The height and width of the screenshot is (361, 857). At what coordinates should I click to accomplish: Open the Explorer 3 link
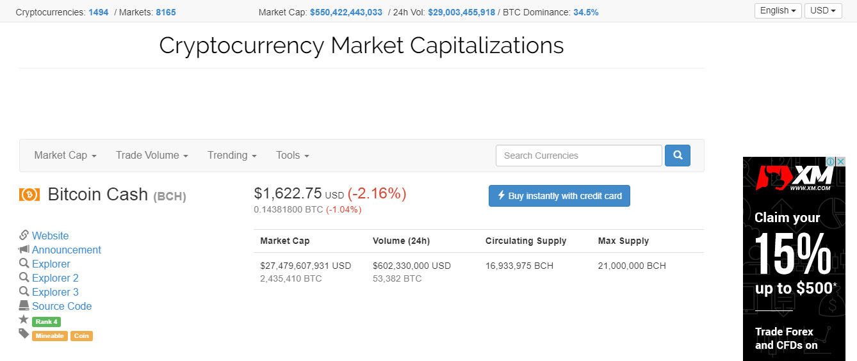[x=55, y=292]
